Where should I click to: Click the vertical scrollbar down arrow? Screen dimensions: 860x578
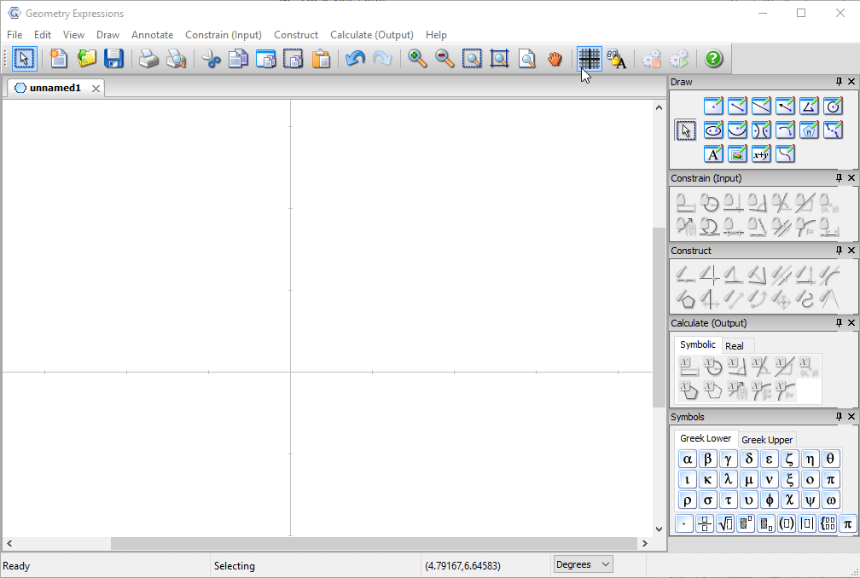coord(659,529)
